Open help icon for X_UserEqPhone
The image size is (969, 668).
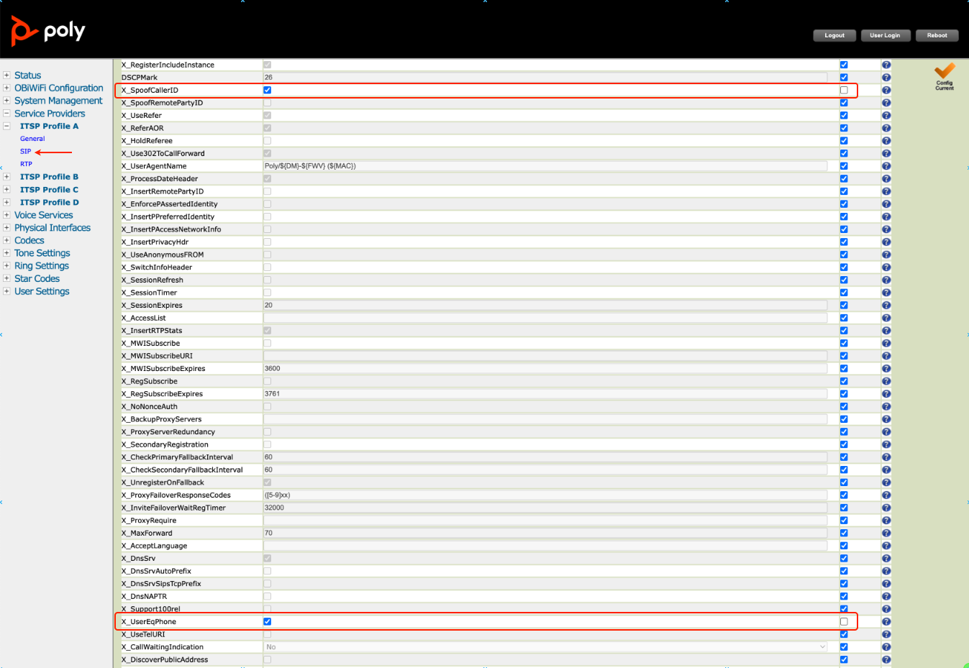click(x=886, y=622)
